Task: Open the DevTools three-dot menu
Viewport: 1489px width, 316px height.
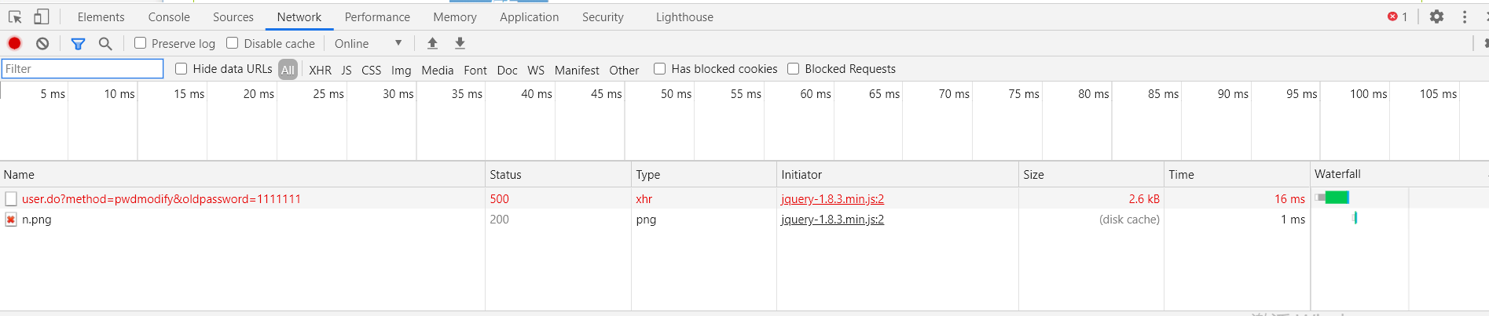Action: [x=1465, y=16]
